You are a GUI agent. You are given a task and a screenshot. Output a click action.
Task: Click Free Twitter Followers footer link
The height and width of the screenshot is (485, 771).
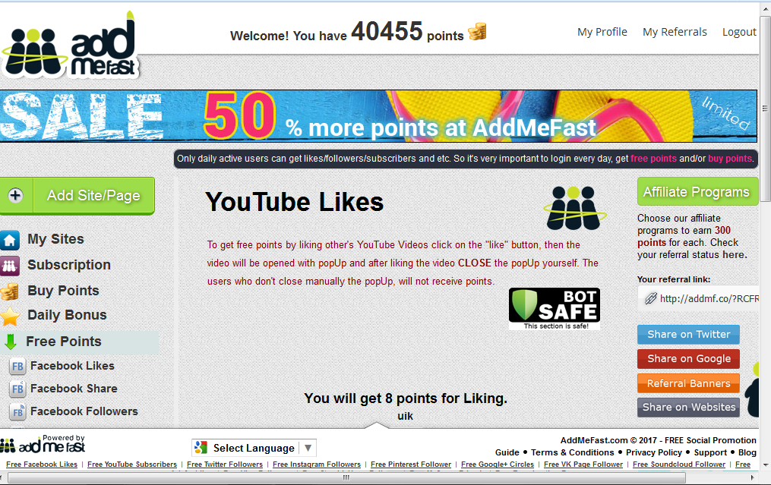(x=225, y=464)
